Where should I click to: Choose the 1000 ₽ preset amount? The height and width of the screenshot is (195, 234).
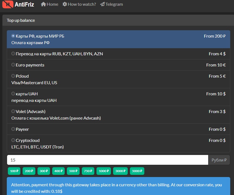pyautogui.click(x=104, y=171)
